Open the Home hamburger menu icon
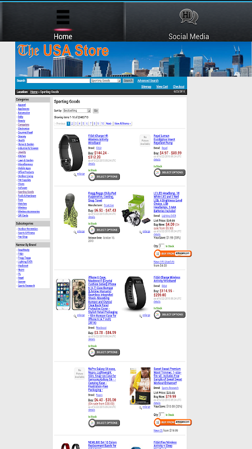The width and height of the screenshot is (252, 449). 63,17
